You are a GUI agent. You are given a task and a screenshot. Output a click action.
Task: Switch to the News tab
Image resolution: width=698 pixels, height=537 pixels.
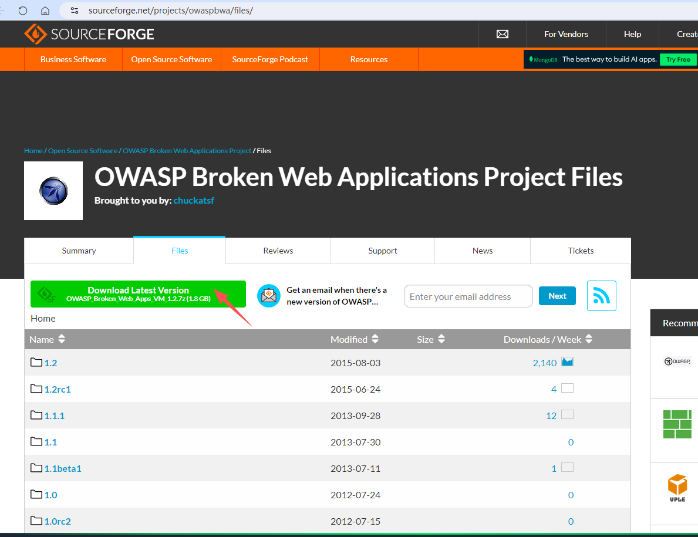click(x=483, y=251)
